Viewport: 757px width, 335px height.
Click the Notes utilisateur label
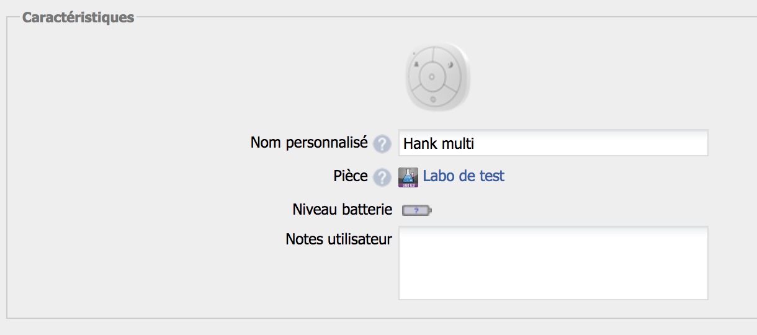(339, 239)
